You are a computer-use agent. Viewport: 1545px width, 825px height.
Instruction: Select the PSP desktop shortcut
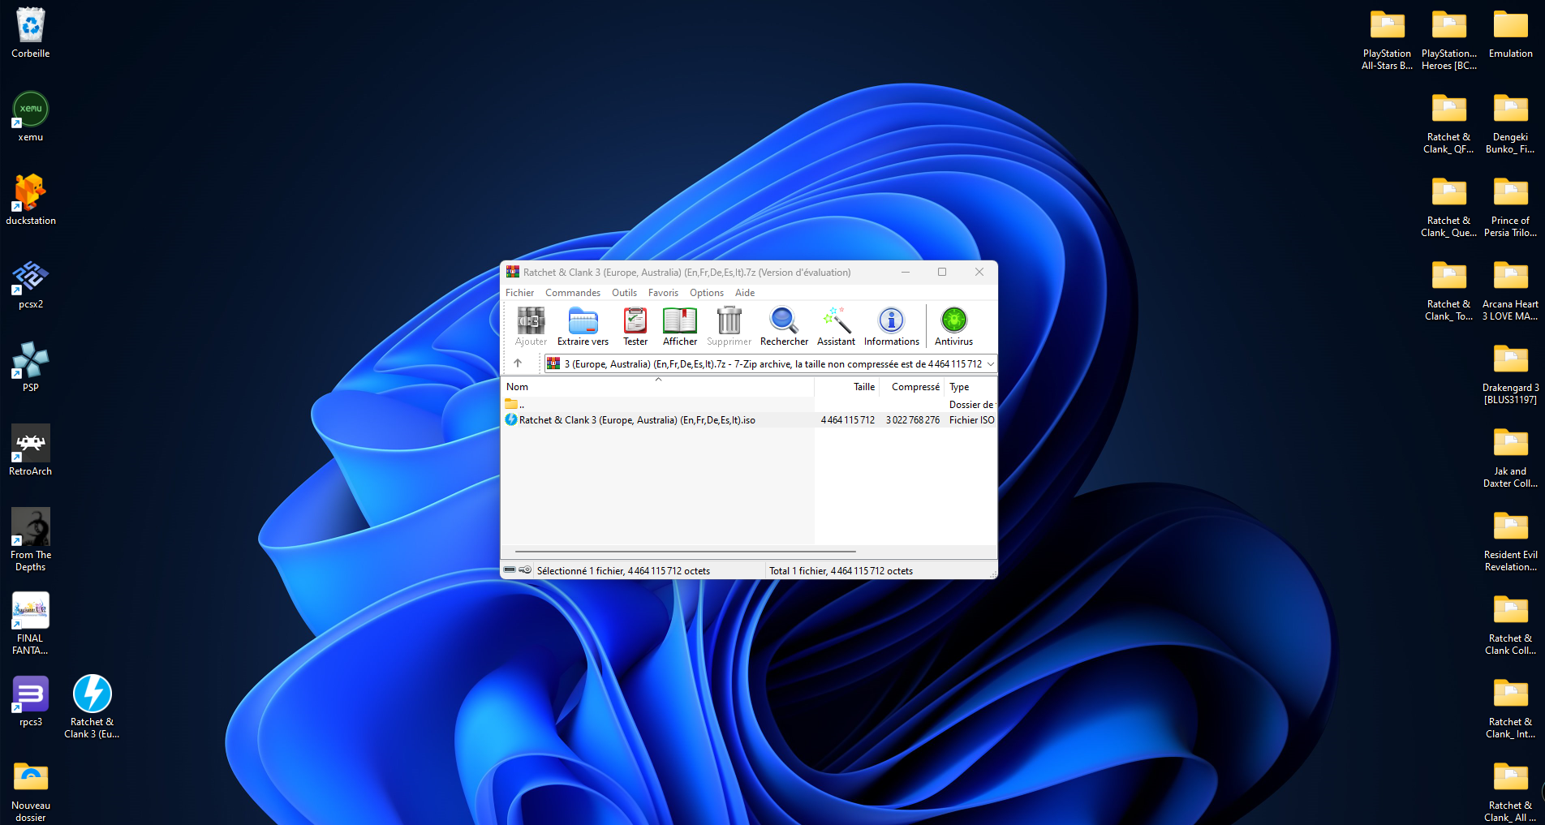(31, 367)
